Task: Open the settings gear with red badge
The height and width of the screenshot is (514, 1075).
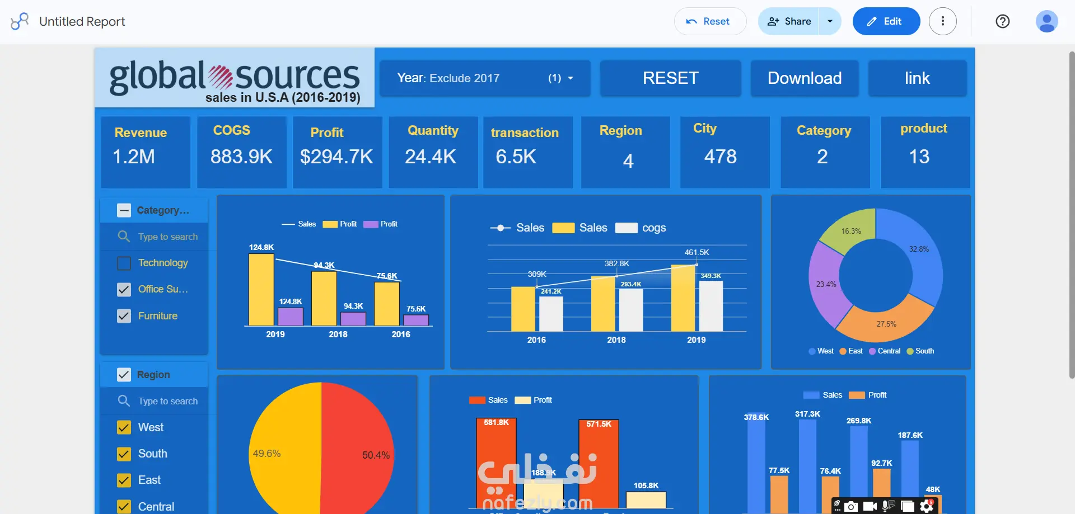Action: pyautogui.click(x=927, y=506)
